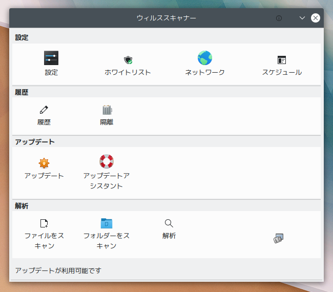The width and height of the screenshot is (333, 292).
Task: Click the info icon in title bar
Action: click(x=279, y=18)
